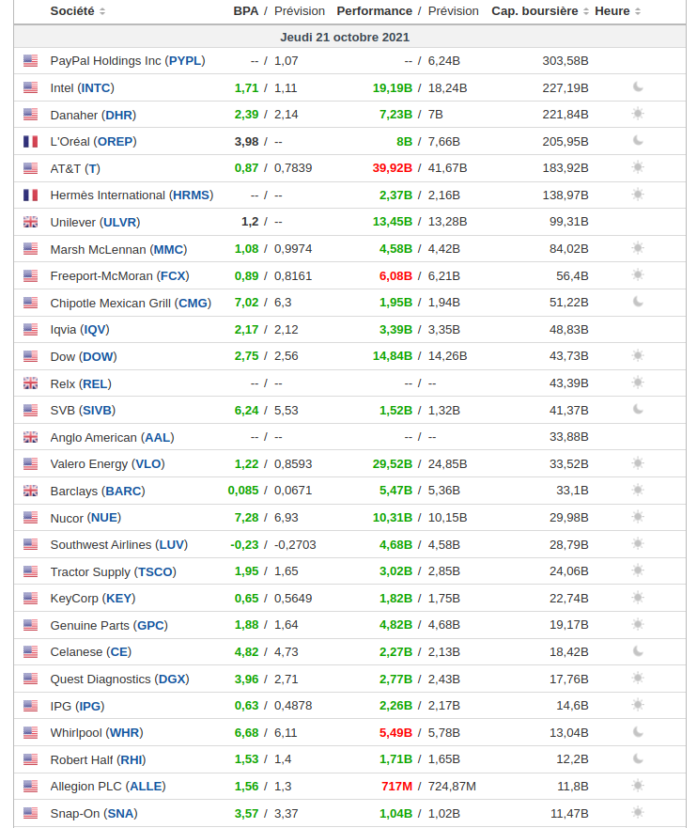Click the moon icon in Chipotle row
697x828 pixels.
(638, 303)
